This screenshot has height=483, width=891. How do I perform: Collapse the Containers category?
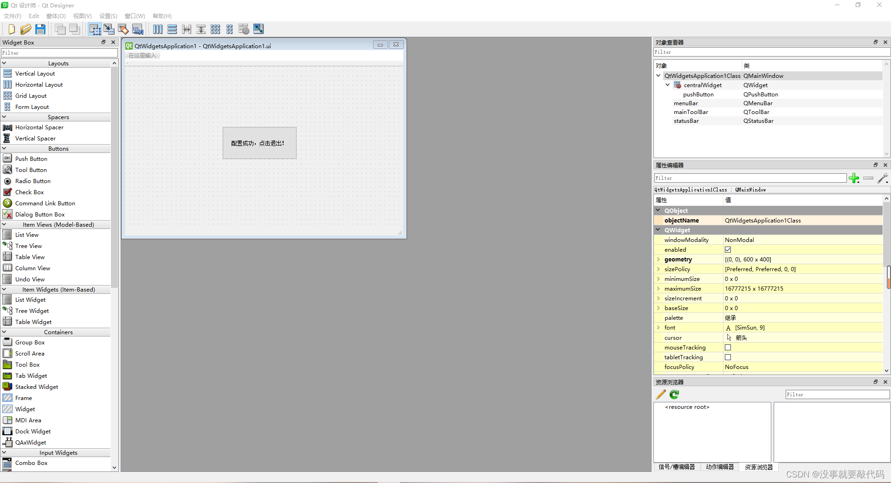click(4, 332)
